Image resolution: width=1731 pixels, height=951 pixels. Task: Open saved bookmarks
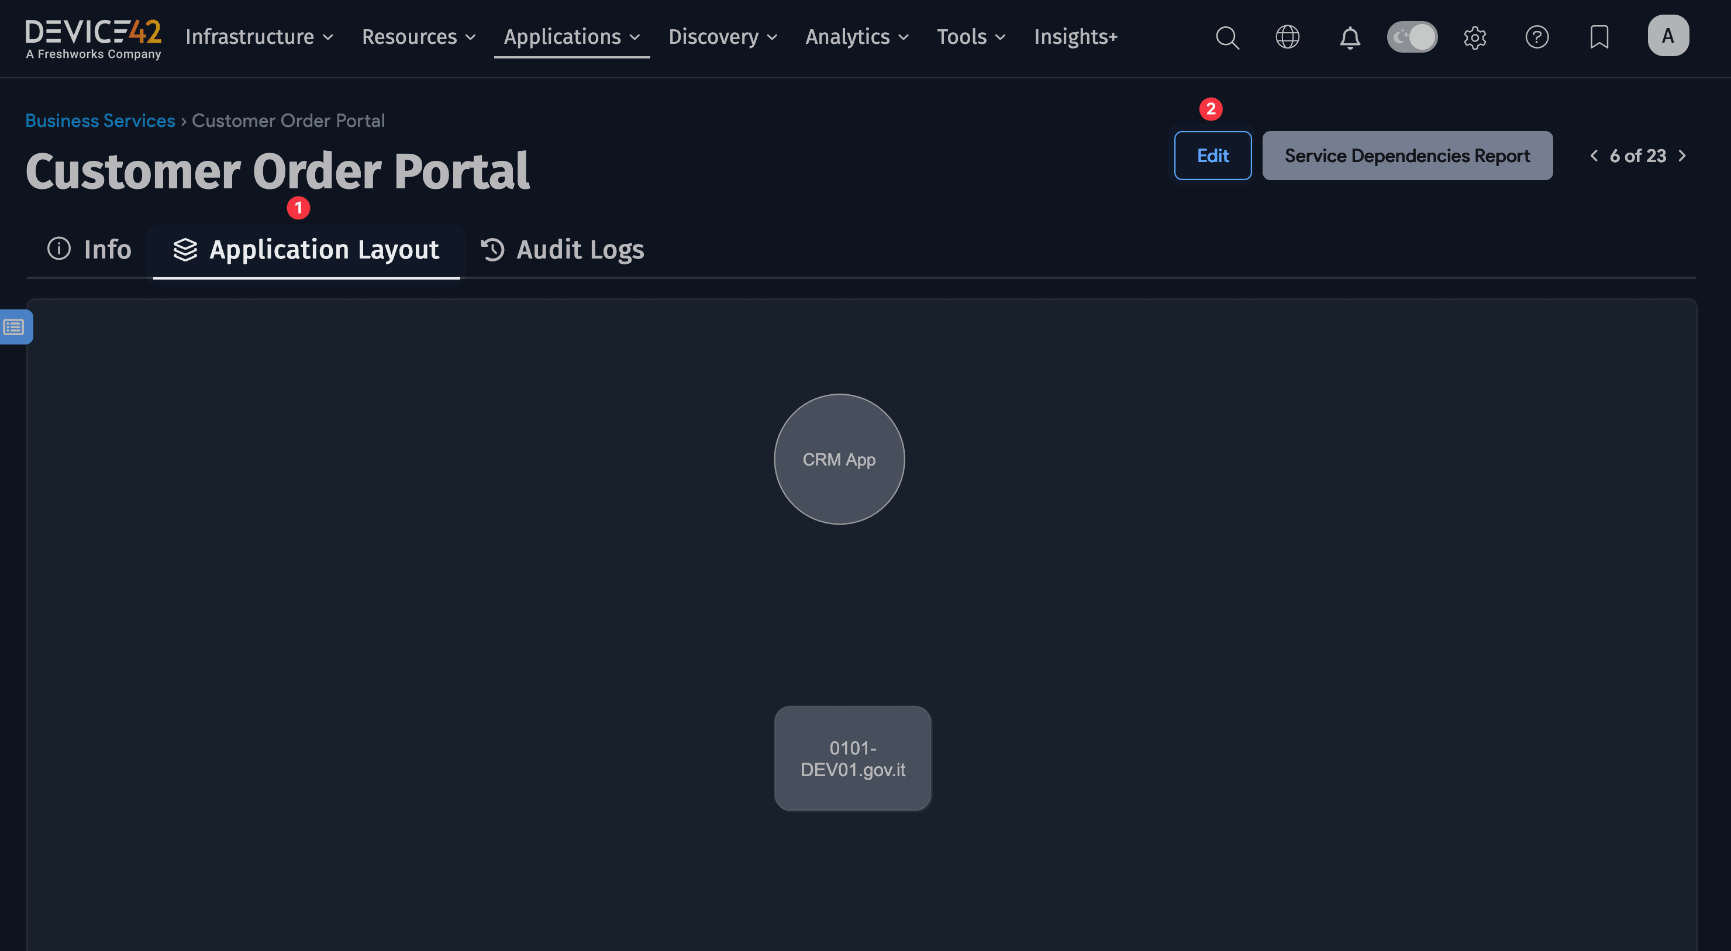point(1599,37)
